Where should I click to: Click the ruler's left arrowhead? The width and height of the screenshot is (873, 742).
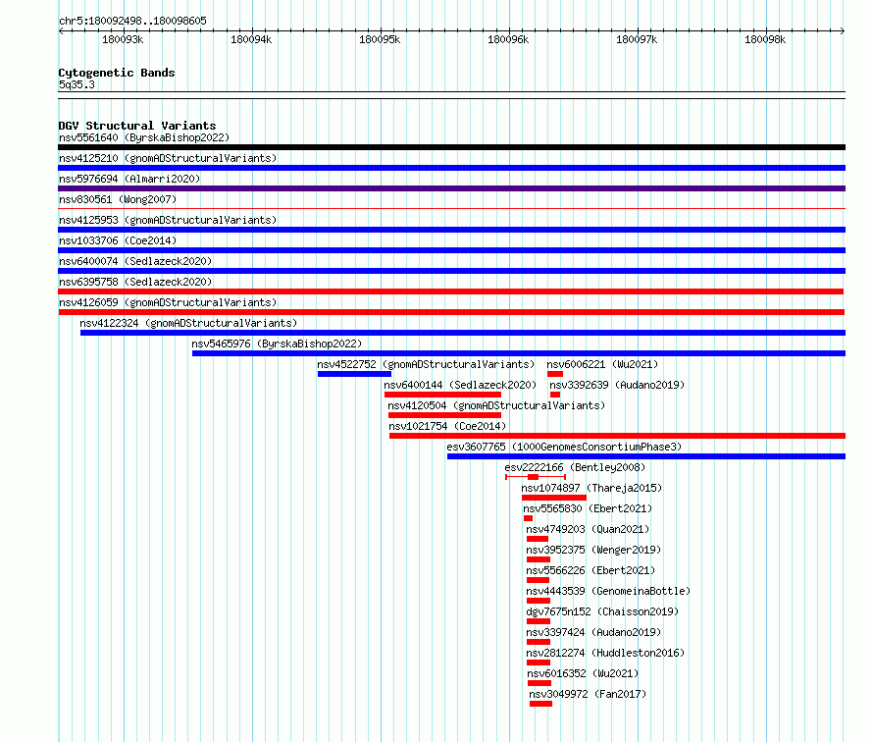coord(61,31)
